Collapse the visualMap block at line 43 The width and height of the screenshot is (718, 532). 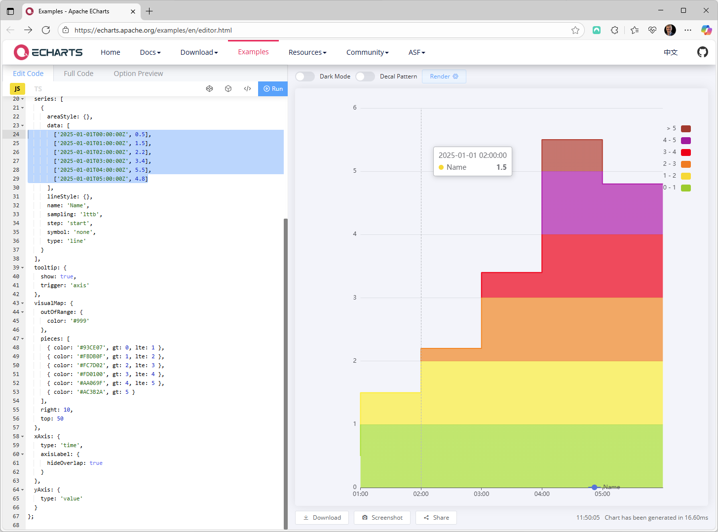point(23,303)
